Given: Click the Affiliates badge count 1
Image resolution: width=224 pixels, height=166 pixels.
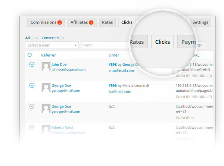Looking at the screenshot, I should (x=91, y=22).
